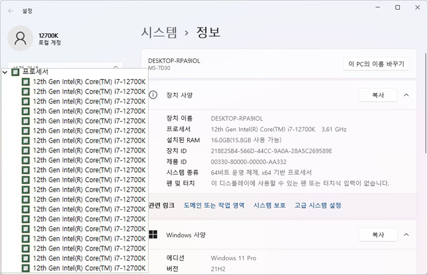The width and height of the screenshot is (428, 275).
Task: Go back using the arrow beside 설정
Action: [x=10, y=11]
